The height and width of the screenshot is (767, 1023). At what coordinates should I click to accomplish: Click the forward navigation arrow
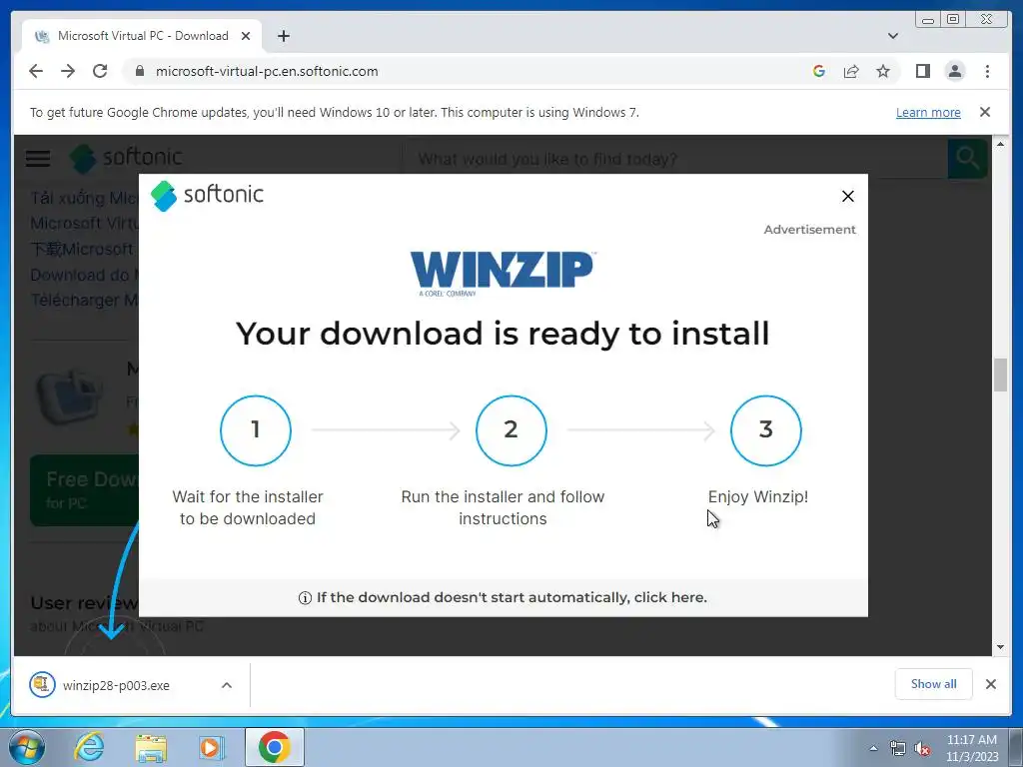pyautogui.click(x=68, y=71)
